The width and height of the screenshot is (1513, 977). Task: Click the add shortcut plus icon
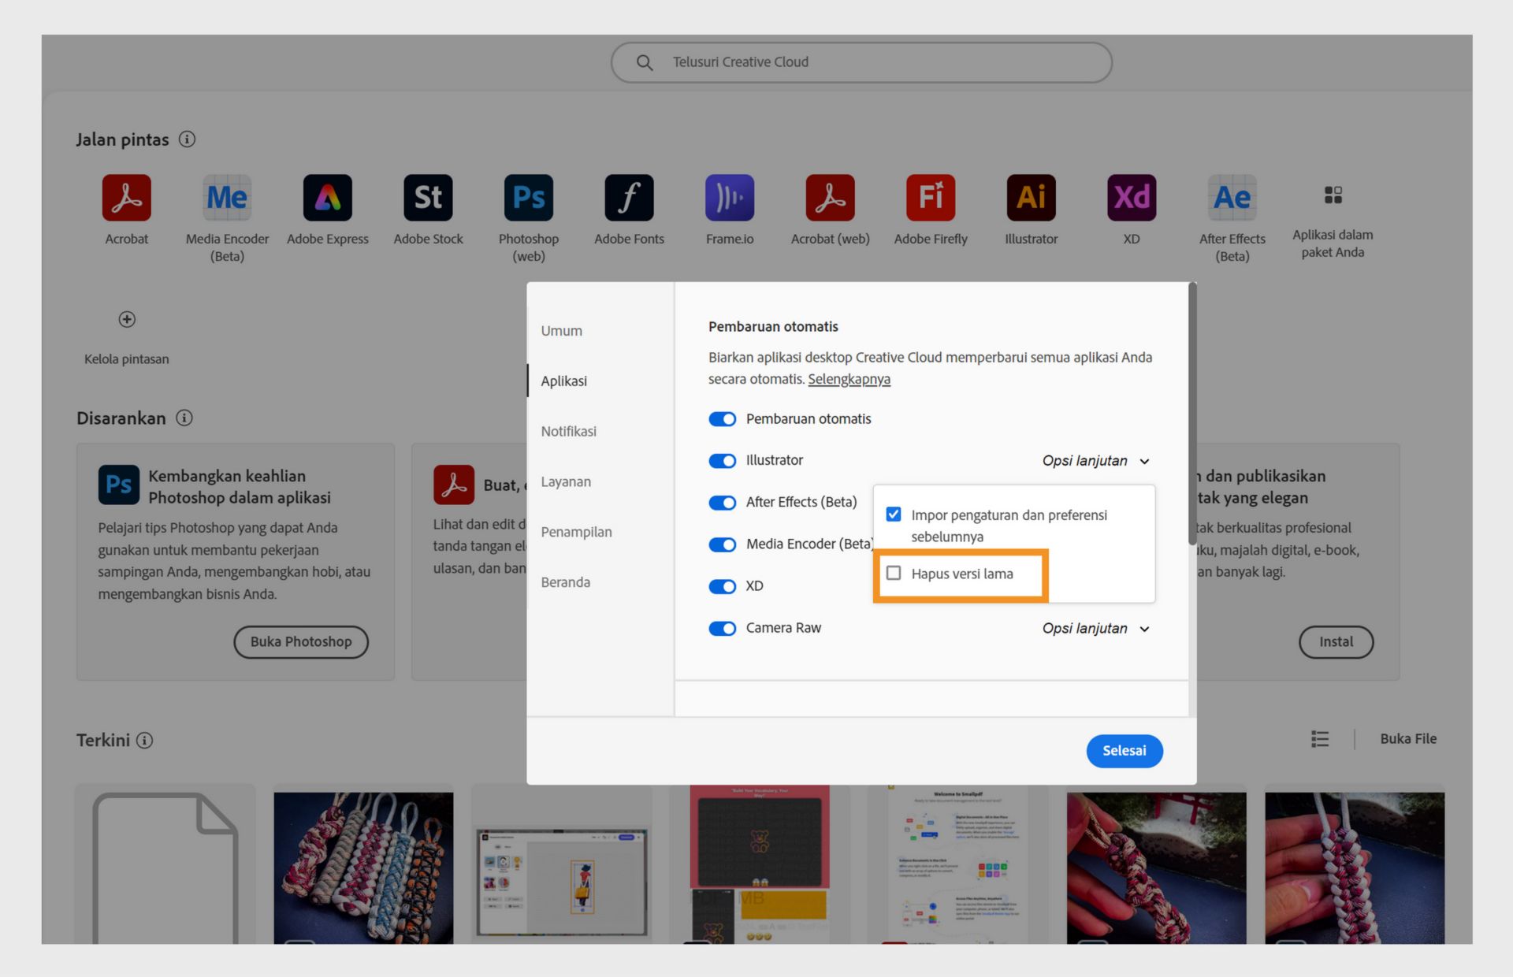127,319
